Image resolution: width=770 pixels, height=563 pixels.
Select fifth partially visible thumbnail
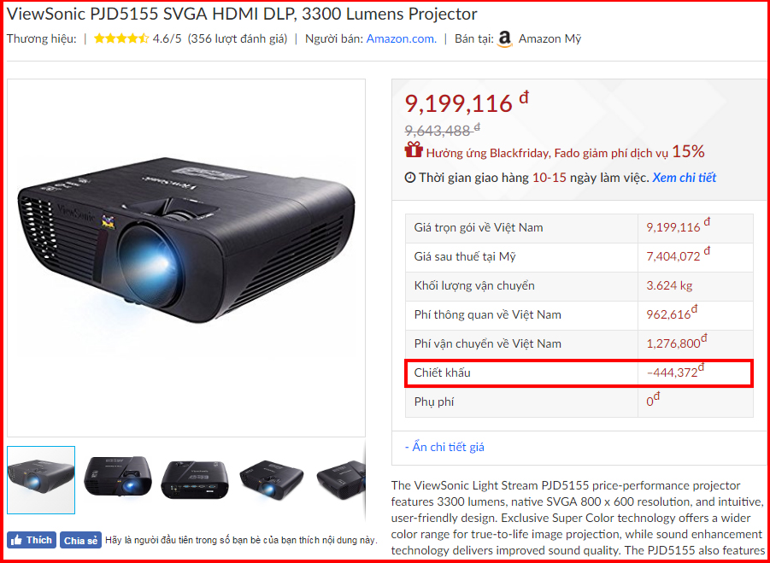(x=340, y=478)
